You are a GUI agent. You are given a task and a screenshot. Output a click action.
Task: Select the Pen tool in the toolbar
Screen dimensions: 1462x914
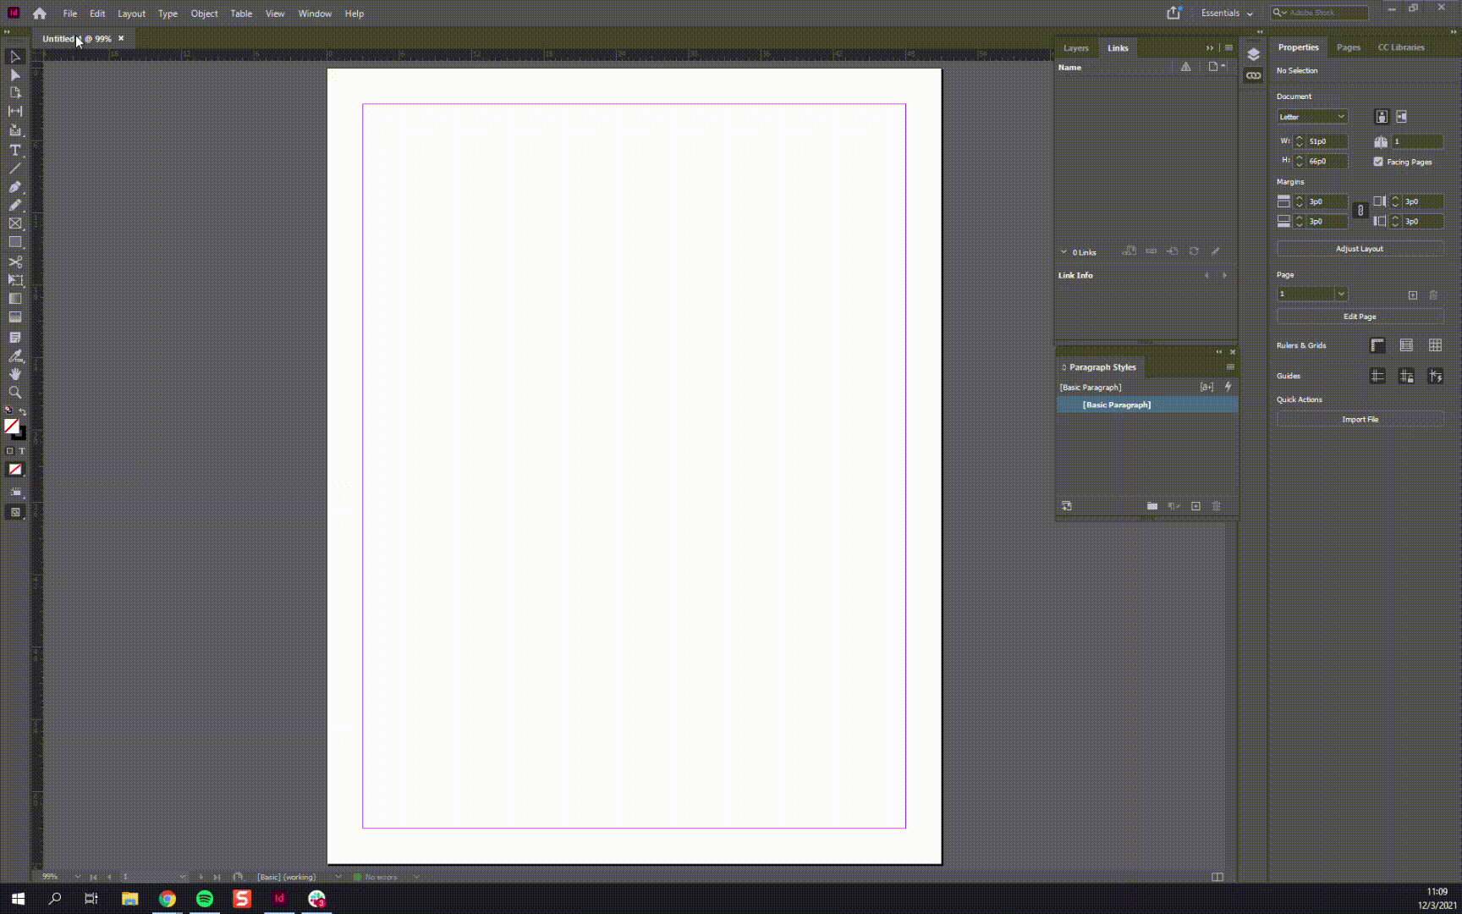tap(15, 186)
